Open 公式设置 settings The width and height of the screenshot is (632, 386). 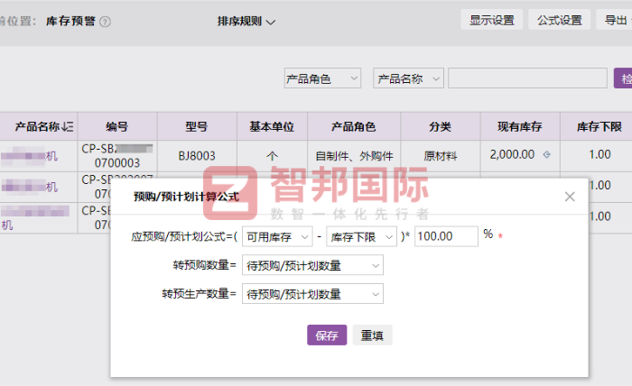click(x=559, y=20)
